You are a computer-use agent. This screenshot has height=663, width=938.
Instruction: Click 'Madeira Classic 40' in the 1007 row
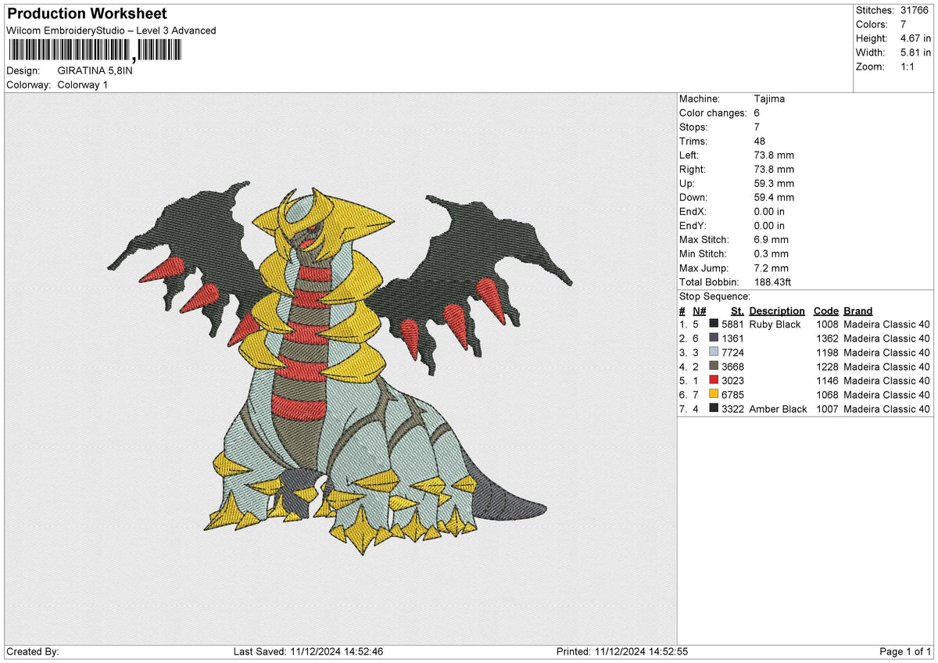tap(886, 409)
